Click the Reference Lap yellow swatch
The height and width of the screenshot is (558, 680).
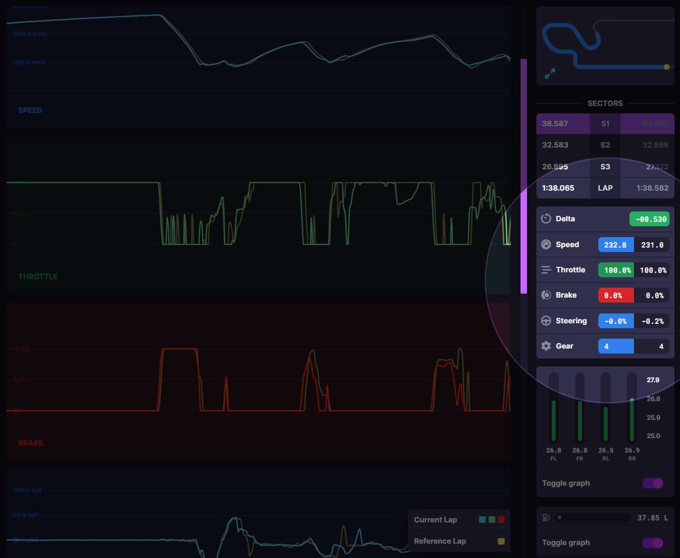point(501,541)
